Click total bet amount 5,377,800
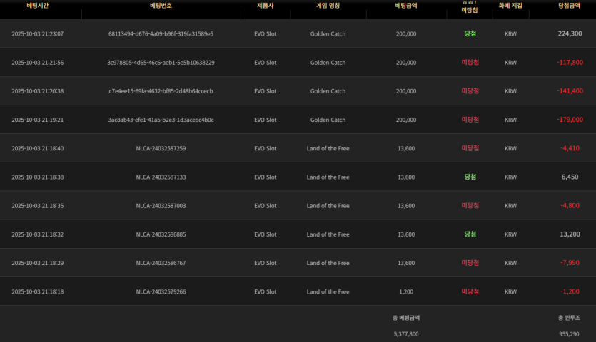The height and width of the screenshot is (342, 596). (x=406, y=334)
